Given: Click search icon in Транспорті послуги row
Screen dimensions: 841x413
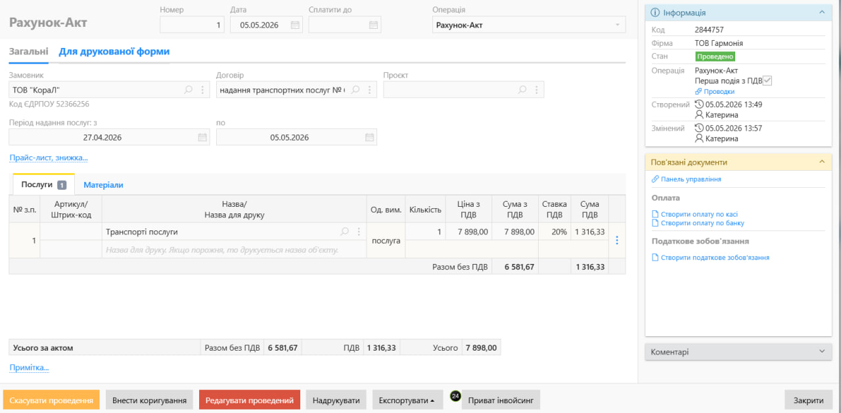Looking at the screenshot, I should [345, 232].
